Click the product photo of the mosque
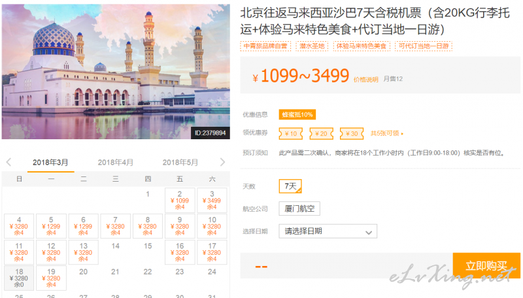Screen dimensions: 523x298 (x=116, y=71)
